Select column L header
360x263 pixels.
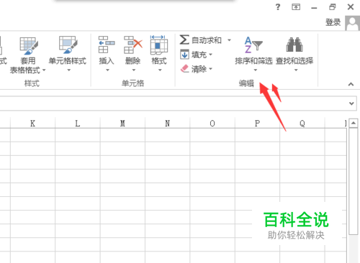tap(78, 123)
